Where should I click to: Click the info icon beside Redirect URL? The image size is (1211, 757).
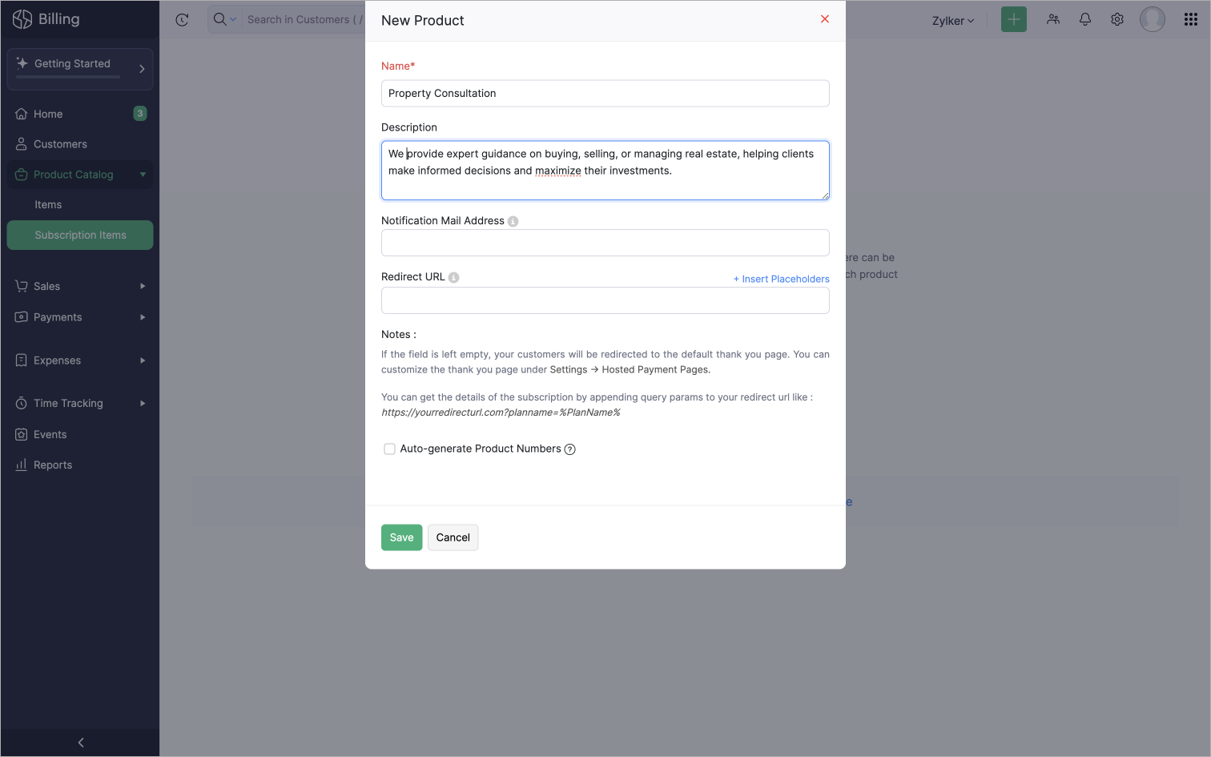tap(454, 278)
